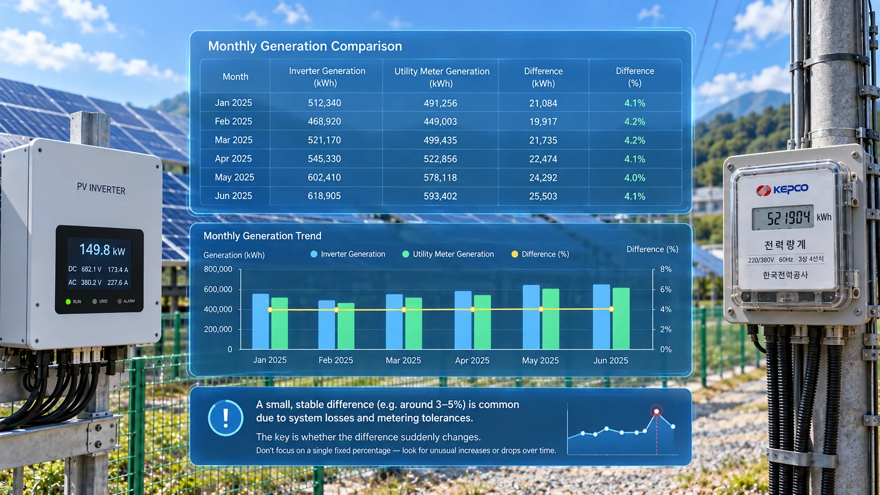The height and width of the screenshot is (495, 880).
Task: Click the green RUN indicator light
Action: [x=68, y=301]
